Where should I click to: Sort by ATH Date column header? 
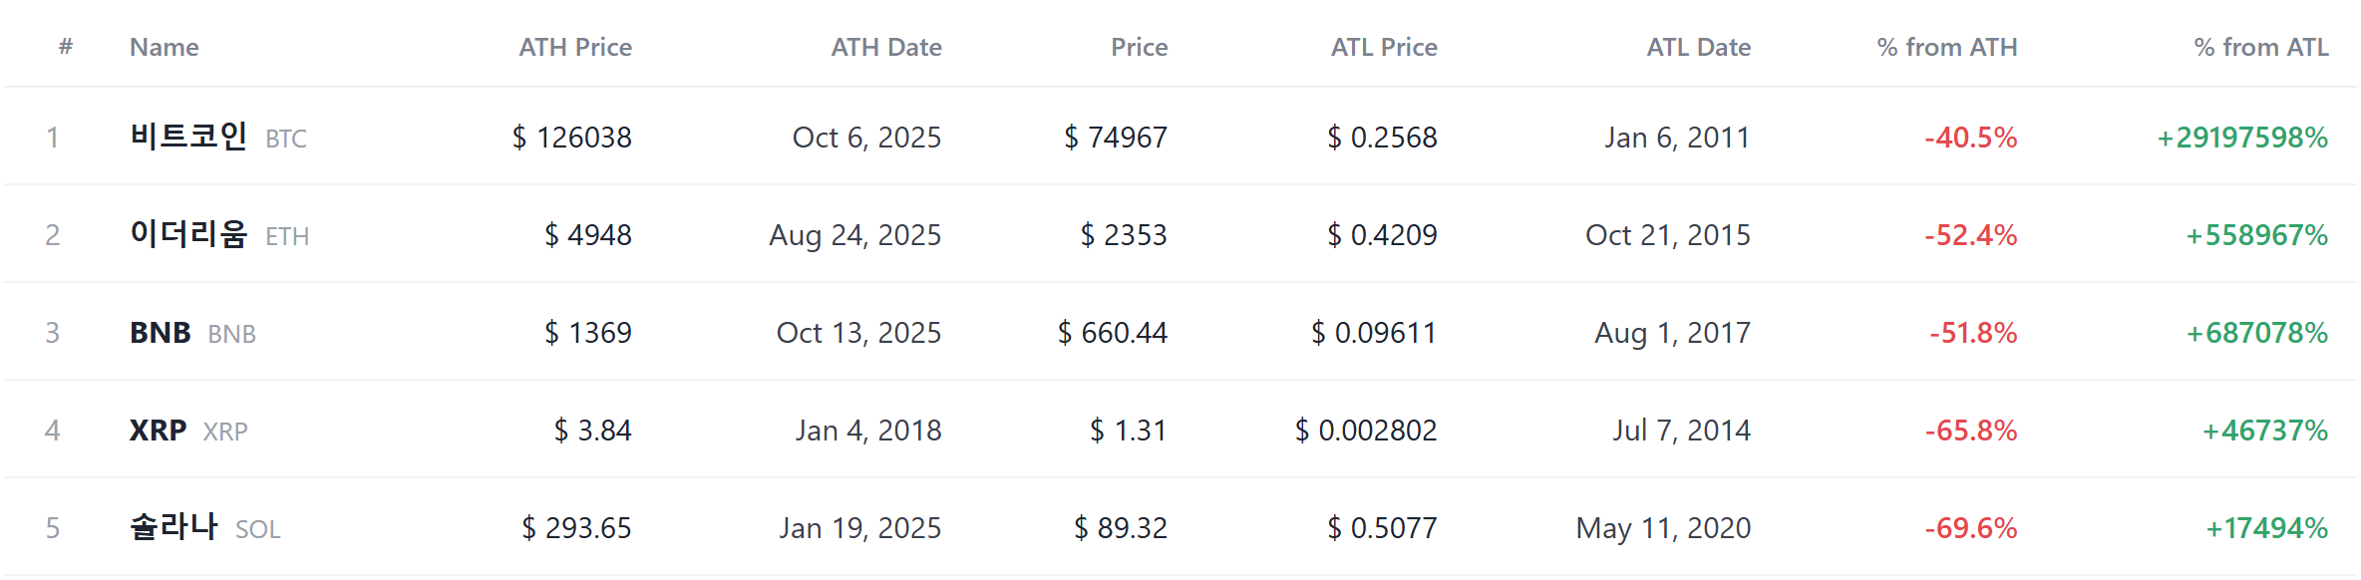click(x=886, y=47)
